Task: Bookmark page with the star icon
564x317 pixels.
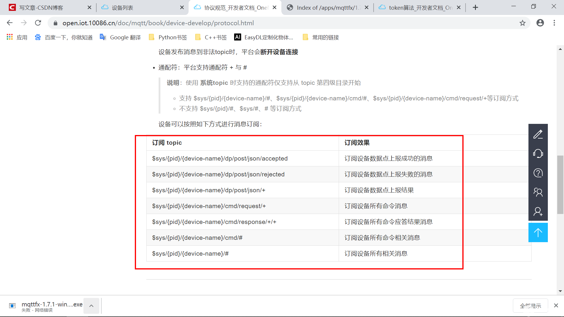Action: tap(522, 23)
